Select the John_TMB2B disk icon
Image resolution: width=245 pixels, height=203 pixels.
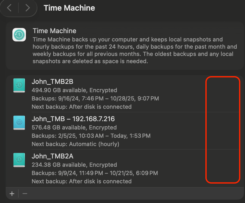click(x=19, y=85)
